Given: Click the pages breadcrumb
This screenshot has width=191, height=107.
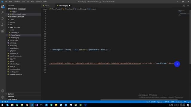Looking at the screenshot, I should coord(45,9).
